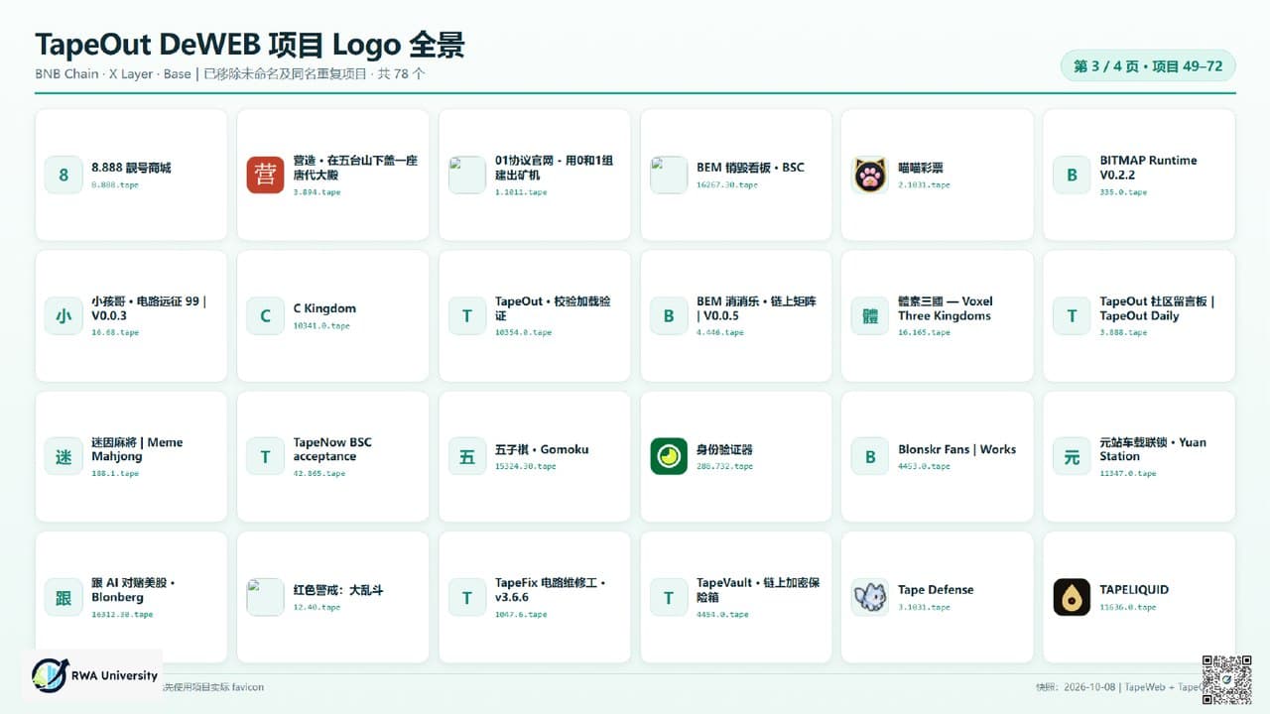Viewport: 1270px width, 714px height.
Task: Select the BEM 销毁看板 · BSC title
Action: click(x=750, y=168)
